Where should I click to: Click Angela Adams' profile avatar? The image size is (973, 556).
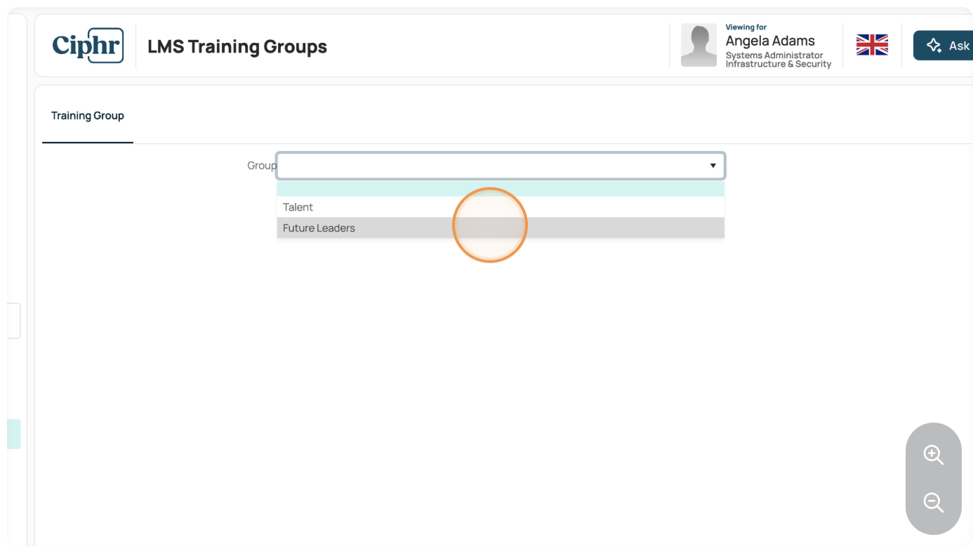pos(699,45)
